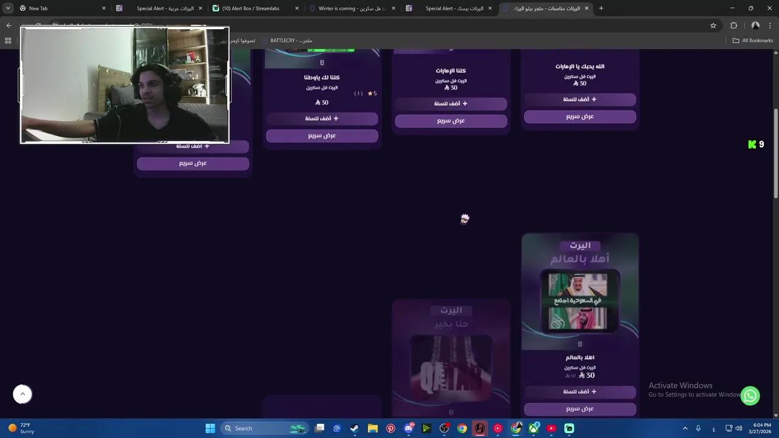Quick view كلنا الإمارات product
Viewport: 779px width, 438px height.
[x=451, y=120]
